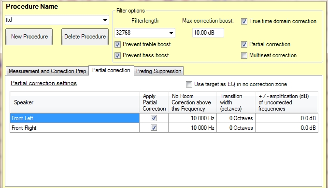Click the Partial correction settings heading
The height and width of the screenshot is (188, 328).
[44, 83]
